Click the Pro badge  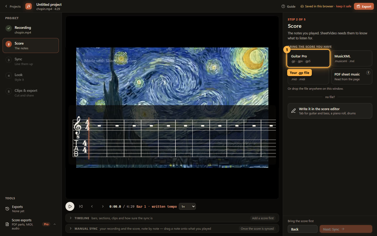46,224
